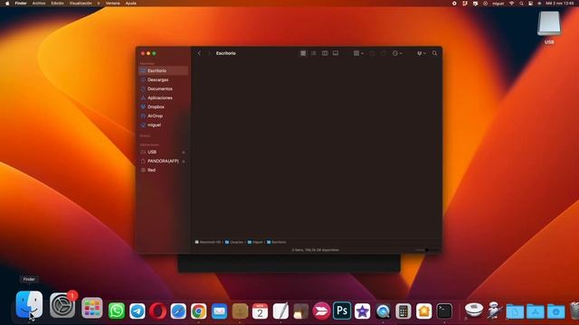Image resolution: width=579 pixels, height=325 pixels.
Task: Click miguel in the path bar
Action: click(255, 242)
